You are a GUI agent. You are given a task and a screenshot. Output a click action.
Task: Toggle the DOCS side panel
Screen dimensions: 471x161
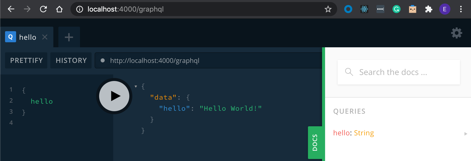pyautogui.click(x=315, y=142)
